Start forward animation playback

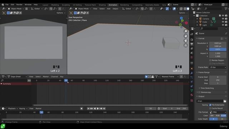(x=98, y=109)
